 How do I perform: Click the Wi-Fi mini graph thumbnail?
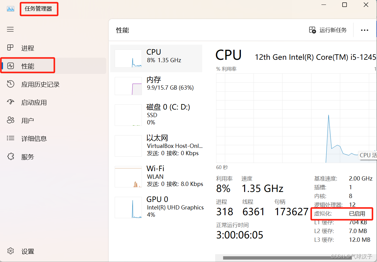128,177
